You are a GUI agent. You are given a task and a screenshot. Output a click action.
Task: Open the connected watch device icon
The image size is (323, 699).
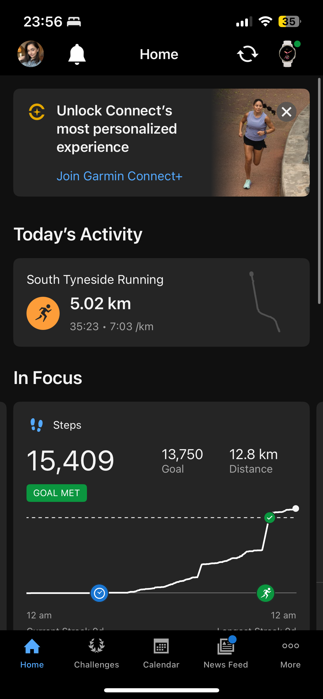[287, 54]
